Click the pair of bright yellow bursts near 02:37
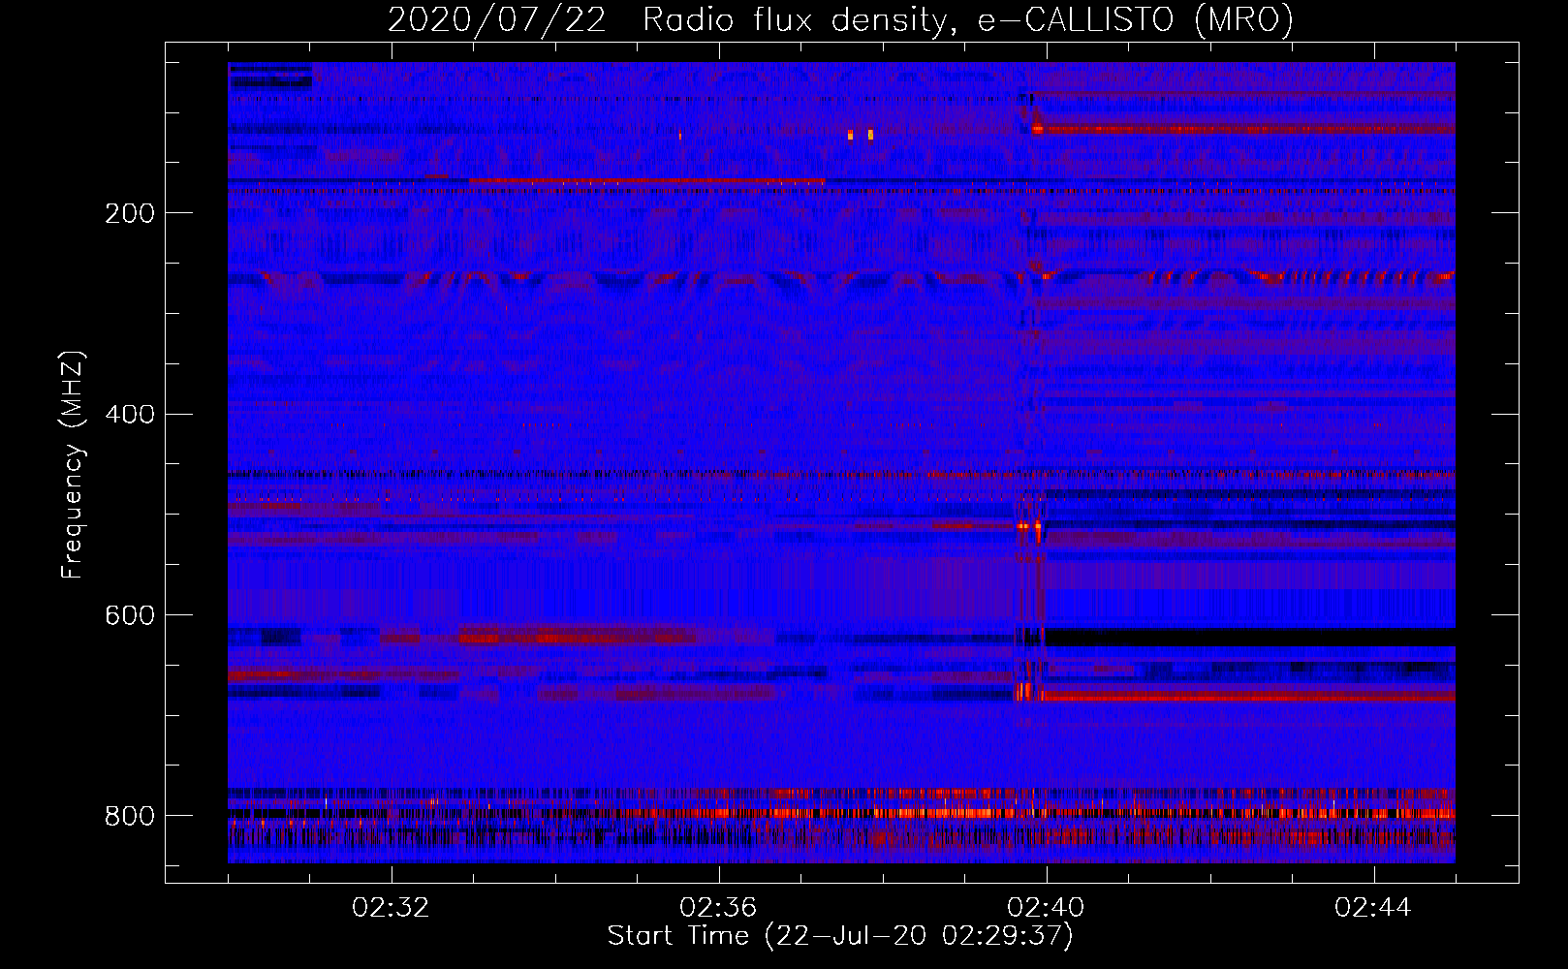This screenshot has height=969, width=1568. click(861, 135)
